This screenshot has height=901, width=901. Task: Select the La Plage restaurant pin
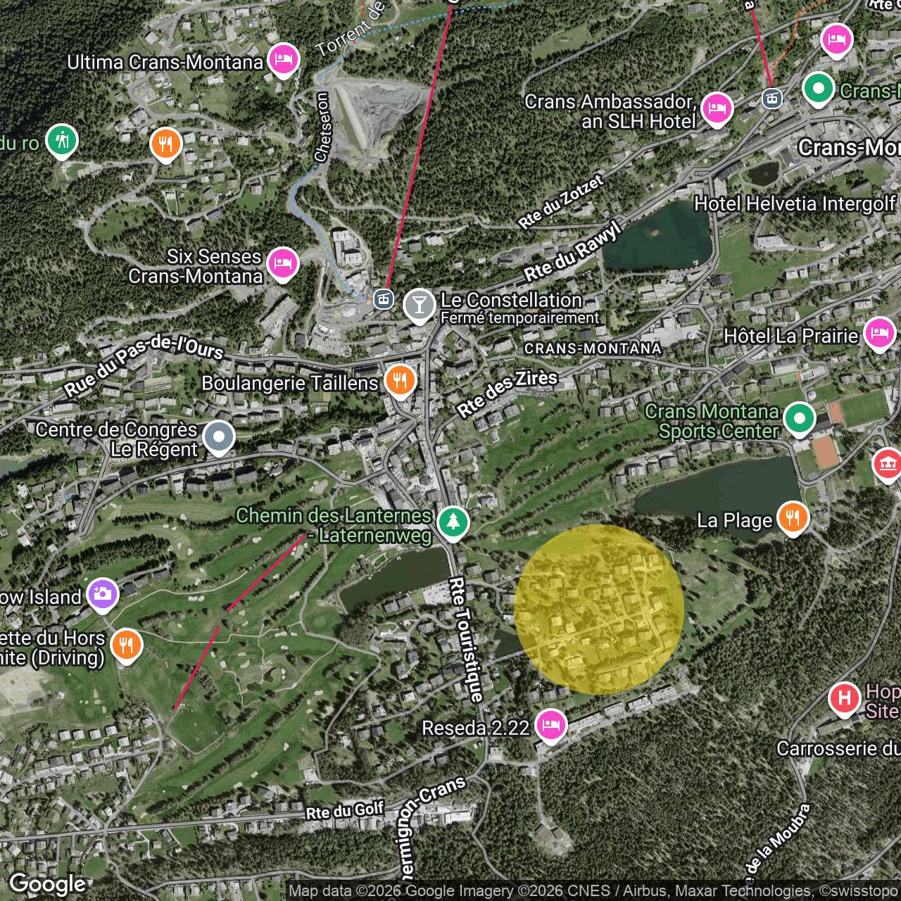pos(793,519)
